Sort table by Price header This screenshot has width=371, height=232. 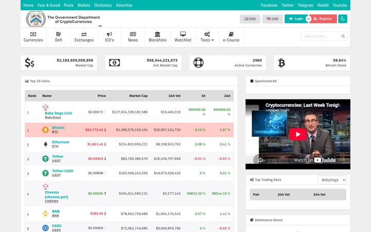(102, 96)
